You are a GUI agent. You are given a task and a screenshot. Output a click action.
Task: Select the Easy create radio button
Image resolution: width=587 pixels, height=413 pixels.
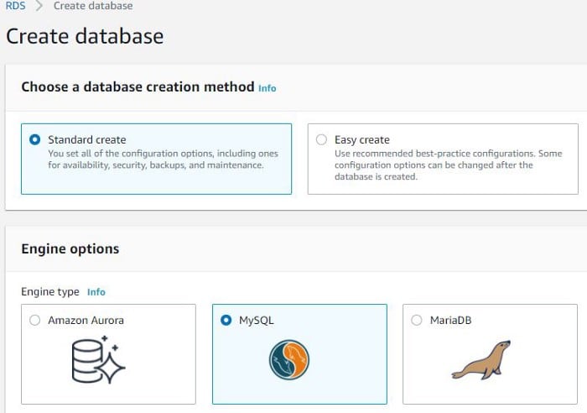321,140
